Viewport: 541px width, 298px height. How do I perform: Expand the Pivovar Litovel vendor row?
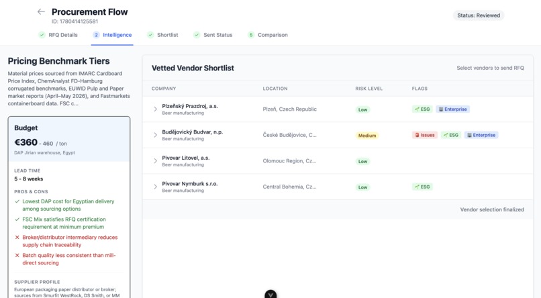[155, 160]
